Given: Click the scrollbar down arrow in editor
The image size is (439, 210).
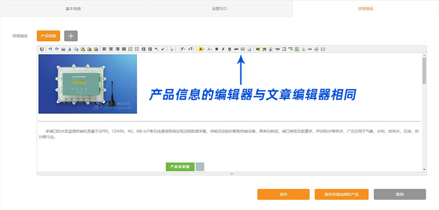Looking at the screenshot, I should pyautogui.click(x=424, y=170).
